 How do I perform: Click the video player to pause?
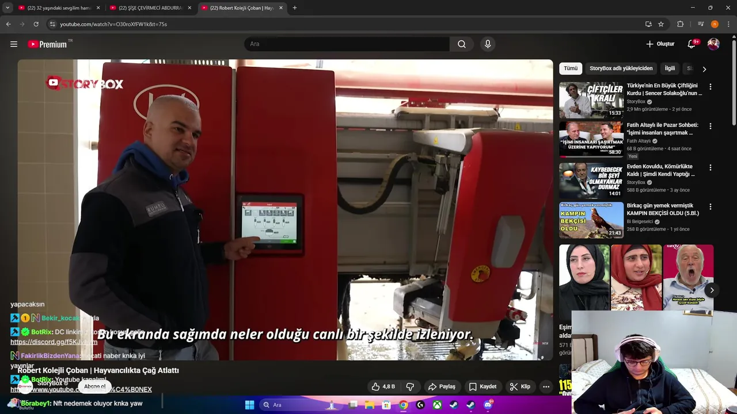point(285,210)
